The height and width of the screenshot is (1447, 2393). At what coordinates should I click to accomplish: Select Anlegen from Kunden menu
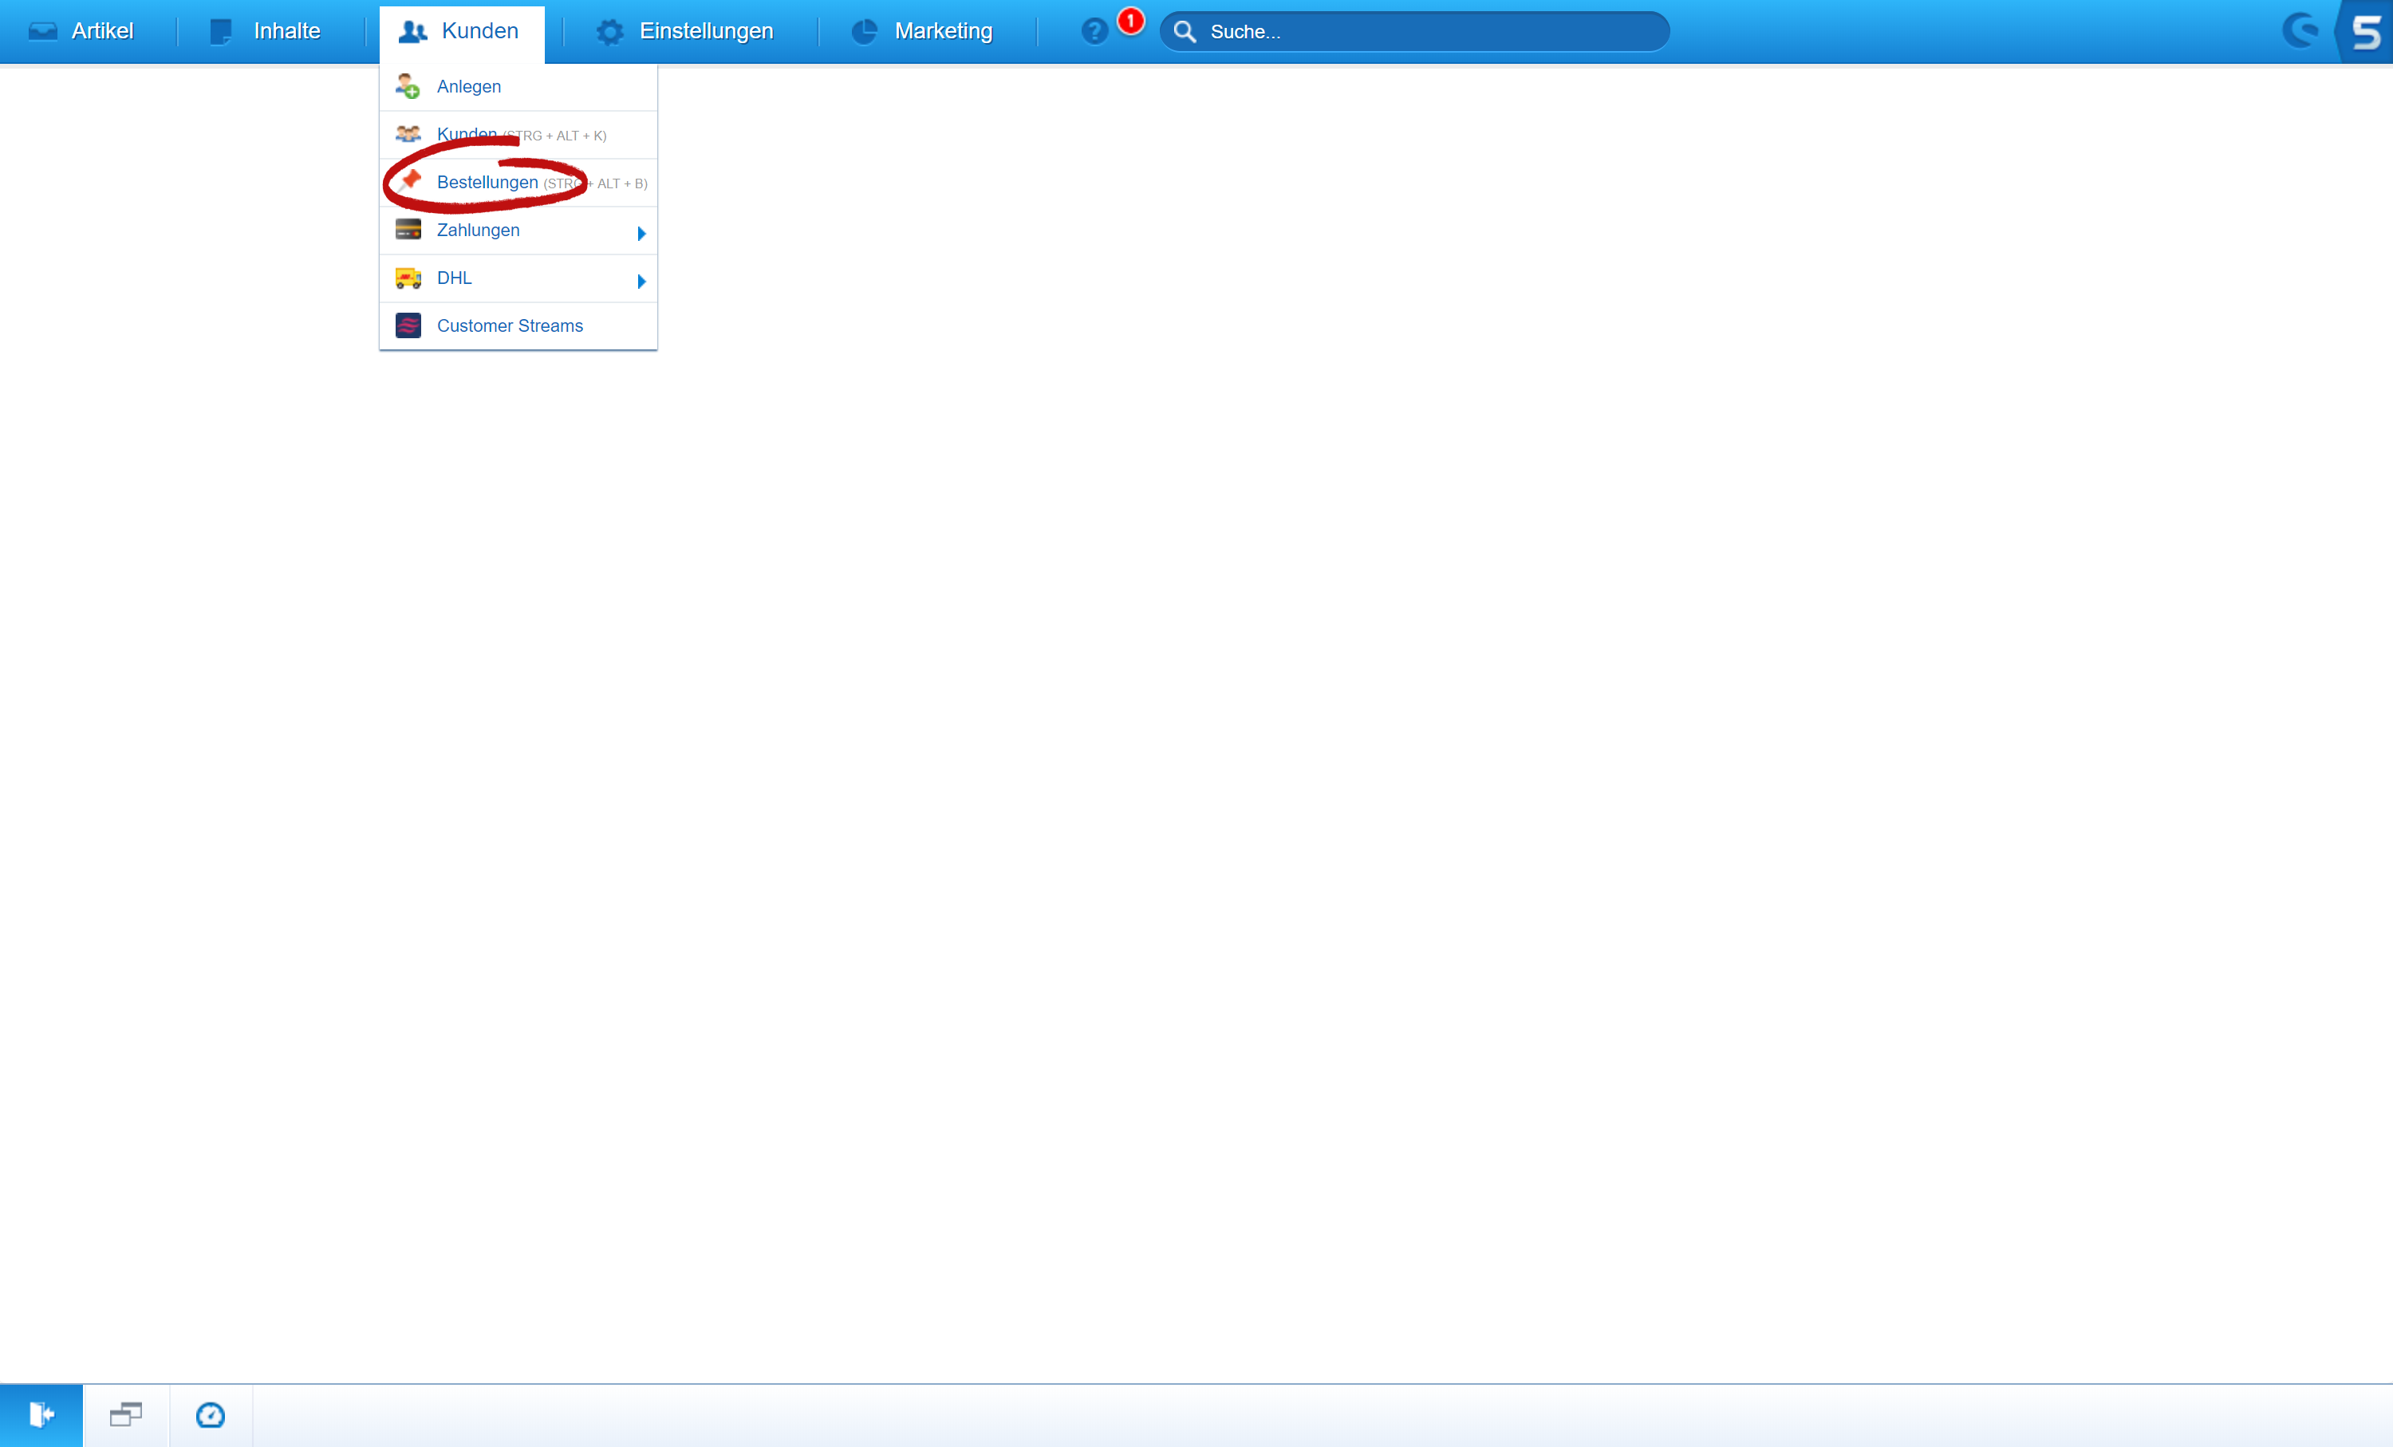(468, 85)
